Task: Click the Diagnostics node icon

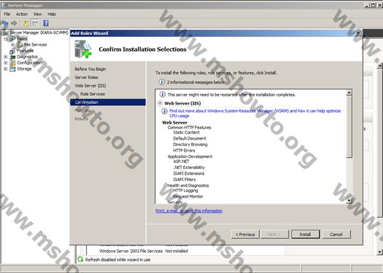Action: click(x=13, y=57)
